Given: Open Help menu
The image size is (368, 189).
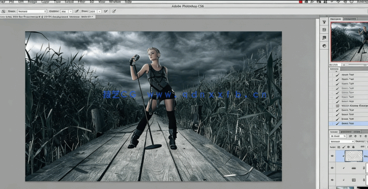Looking at the screenshot, I should click(x=128, y=2).
